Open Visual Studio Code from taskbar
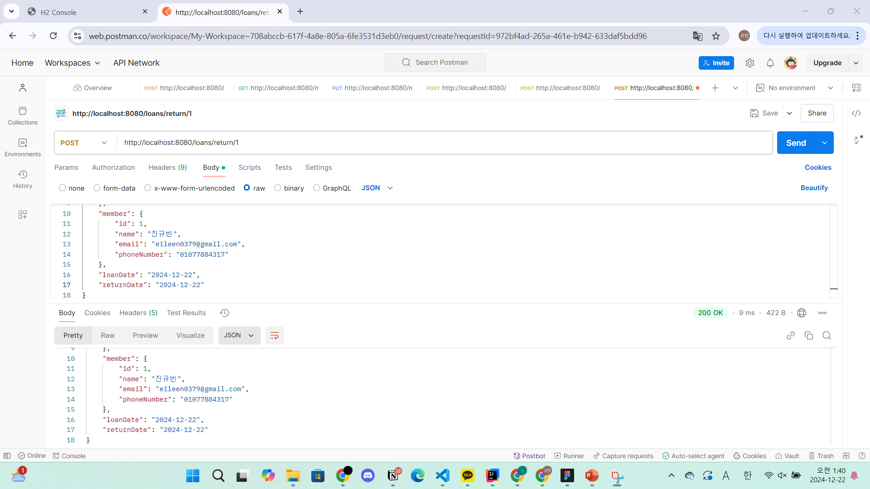 click(x=442, y=475)
